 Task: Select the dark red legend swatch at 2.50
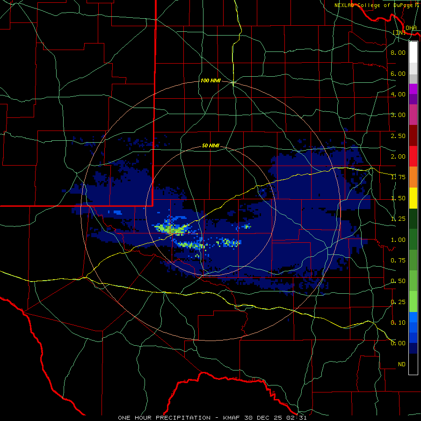point(413,136)
